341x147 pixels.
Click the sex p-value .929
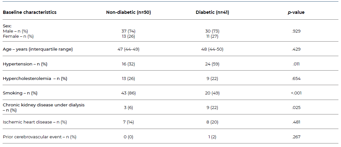[x=296, y=31]
